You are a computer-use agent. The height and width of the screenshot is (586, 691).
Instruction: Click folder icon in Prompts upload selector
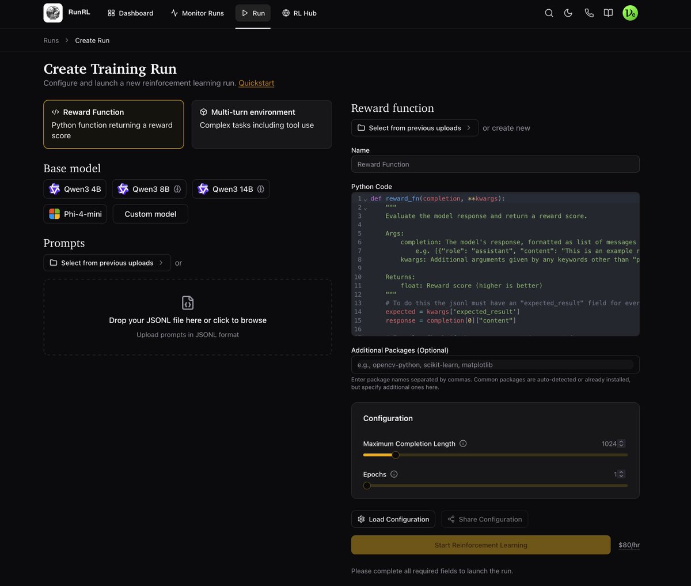54,263
